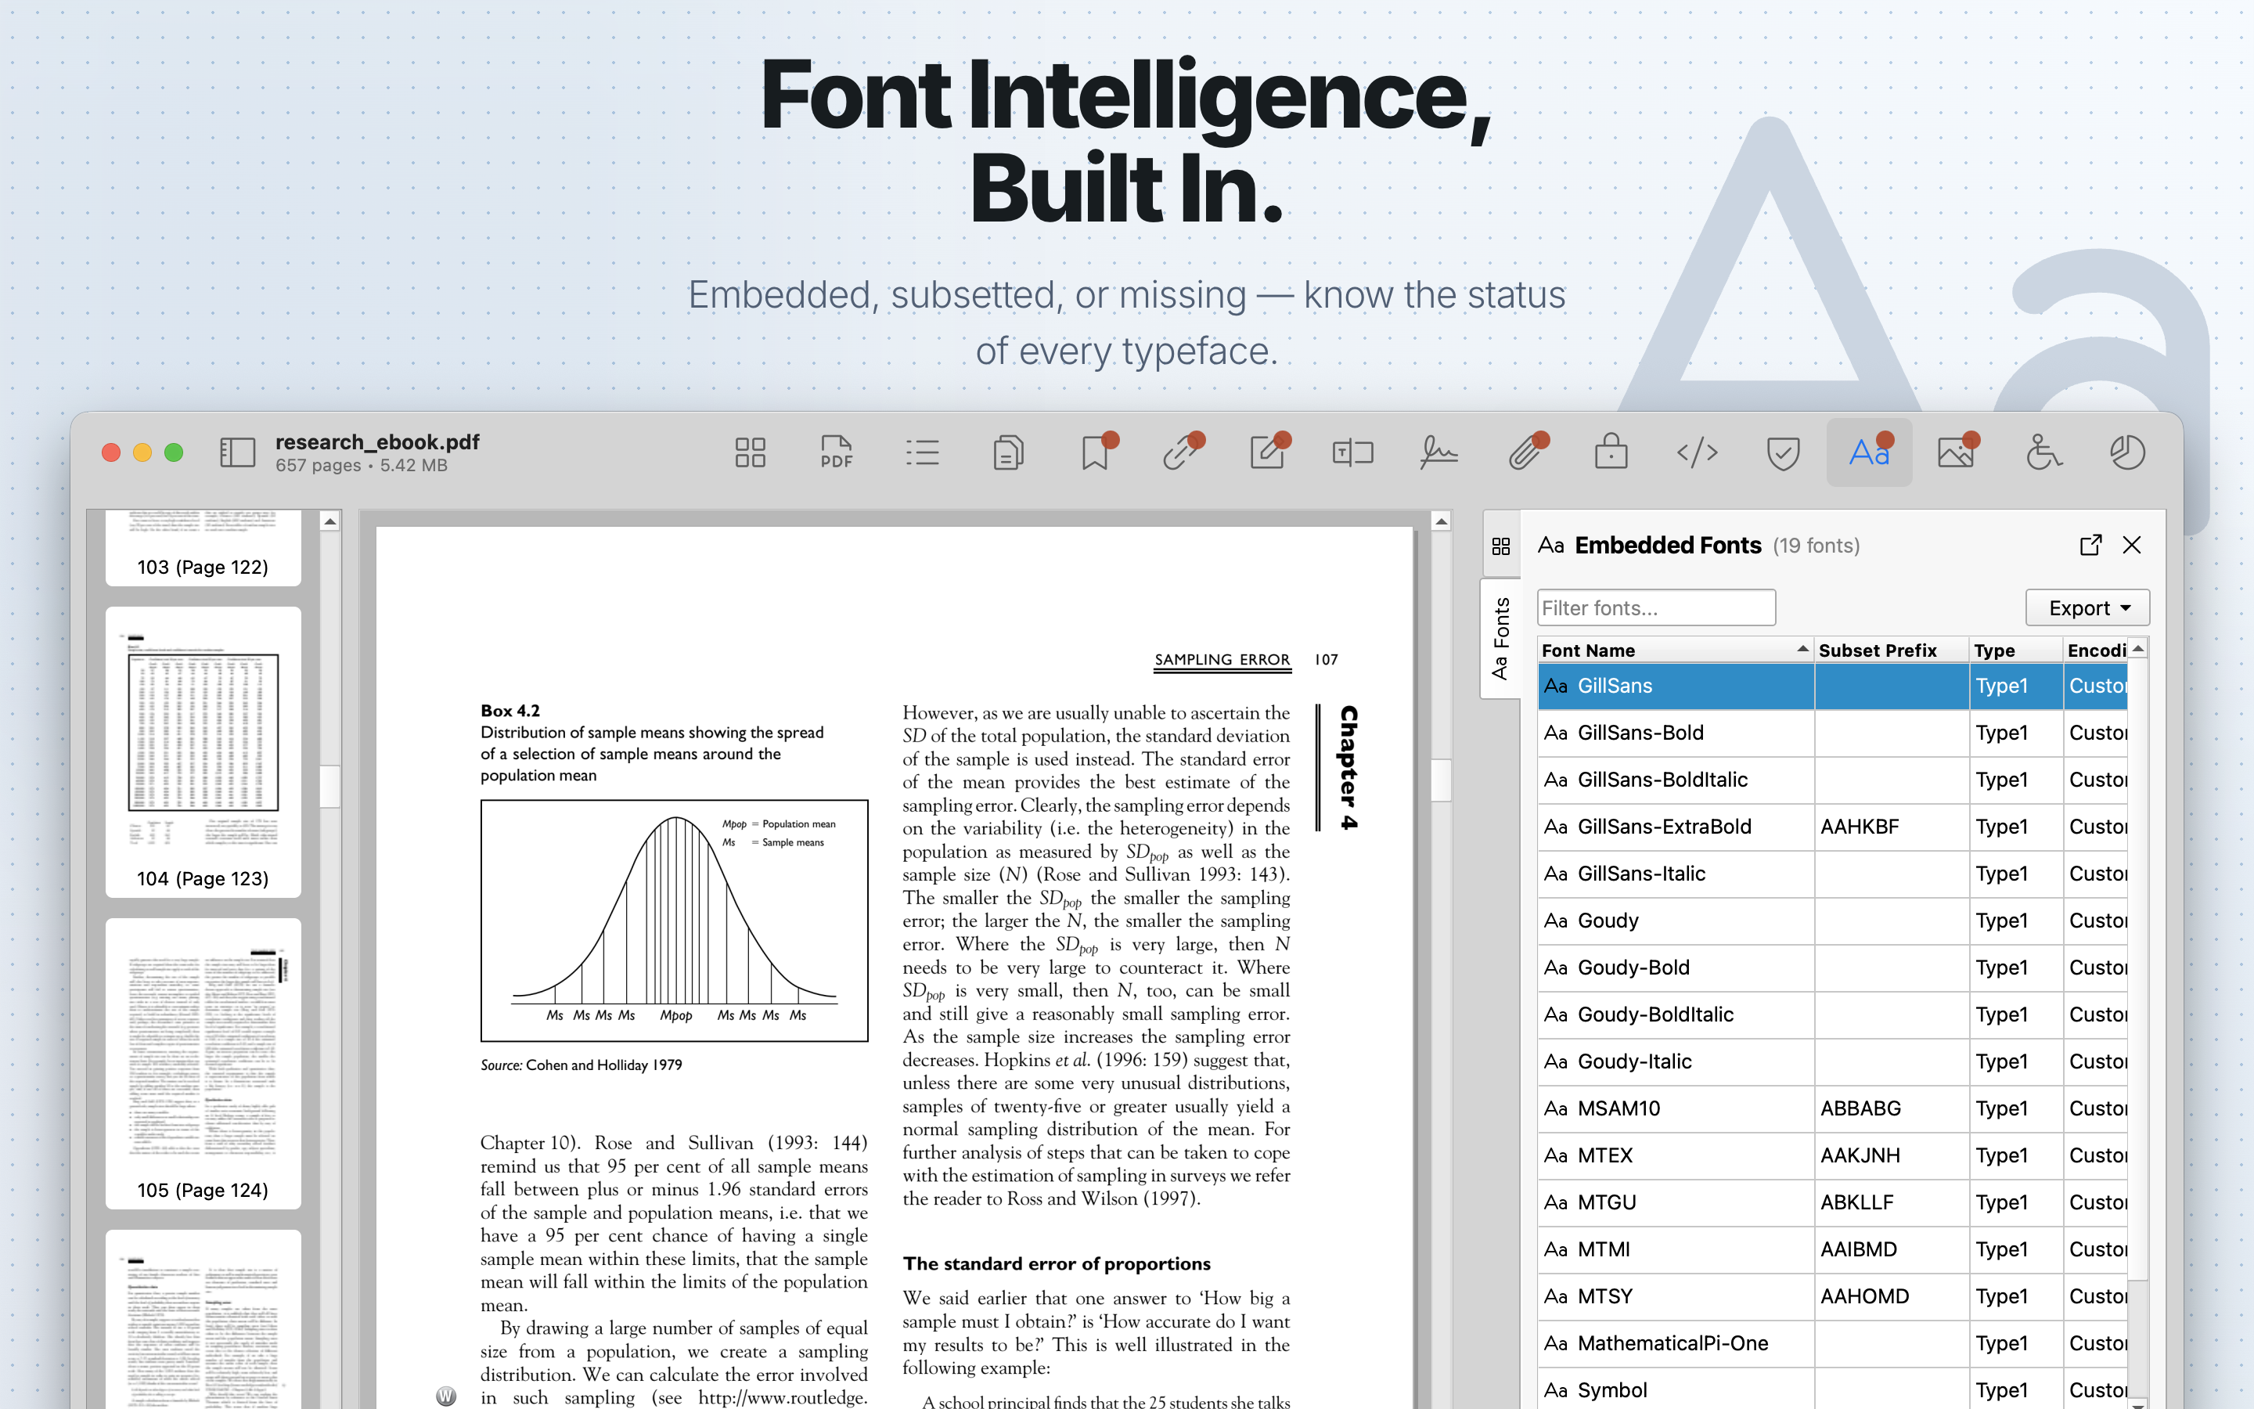
Task: Open the Export dropdown
Action: (x=2087, y=607)
